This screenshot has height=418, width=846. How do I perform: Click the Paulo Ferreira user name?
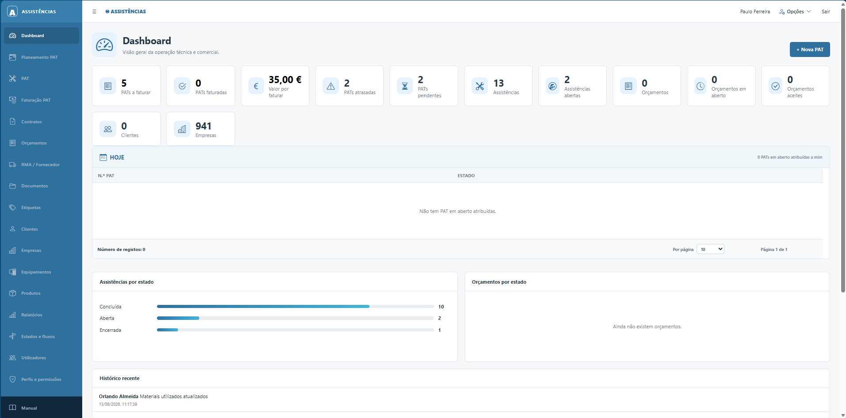[755, 11]
